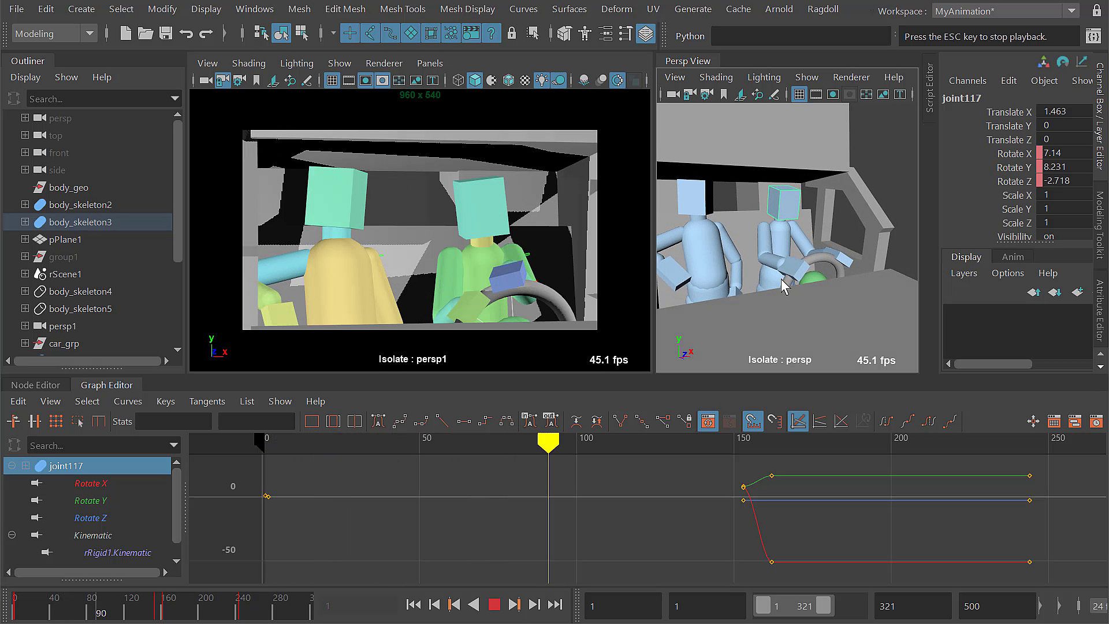Open the Modeling menu set dropdown
This screenshot has width=1109, height=624.
pos(90,34)
